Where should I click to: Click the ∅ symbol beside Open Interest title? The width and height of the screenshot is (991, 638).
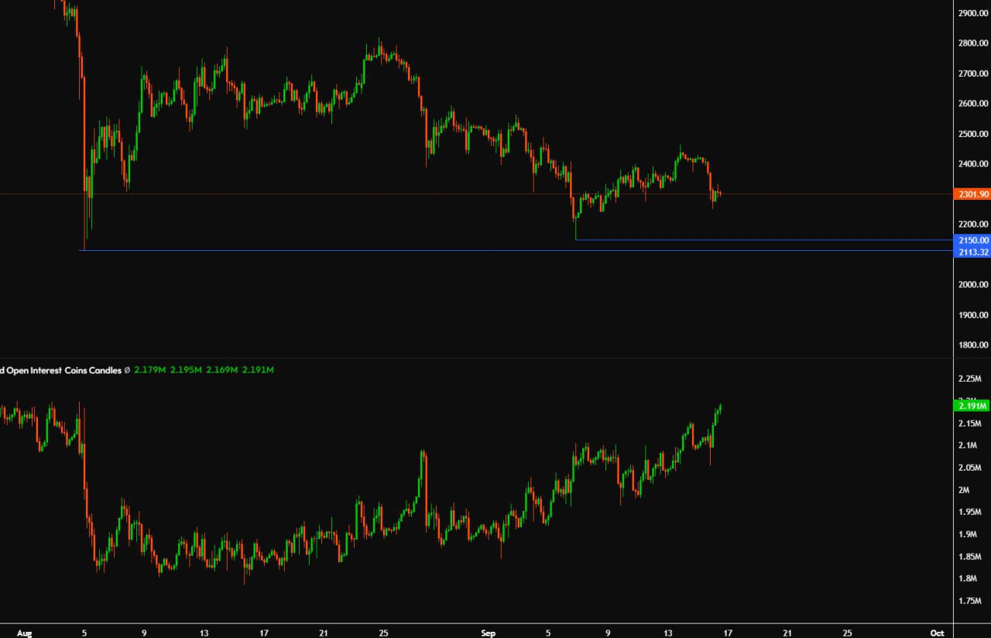pyautogui.click(x=127, y=371)
